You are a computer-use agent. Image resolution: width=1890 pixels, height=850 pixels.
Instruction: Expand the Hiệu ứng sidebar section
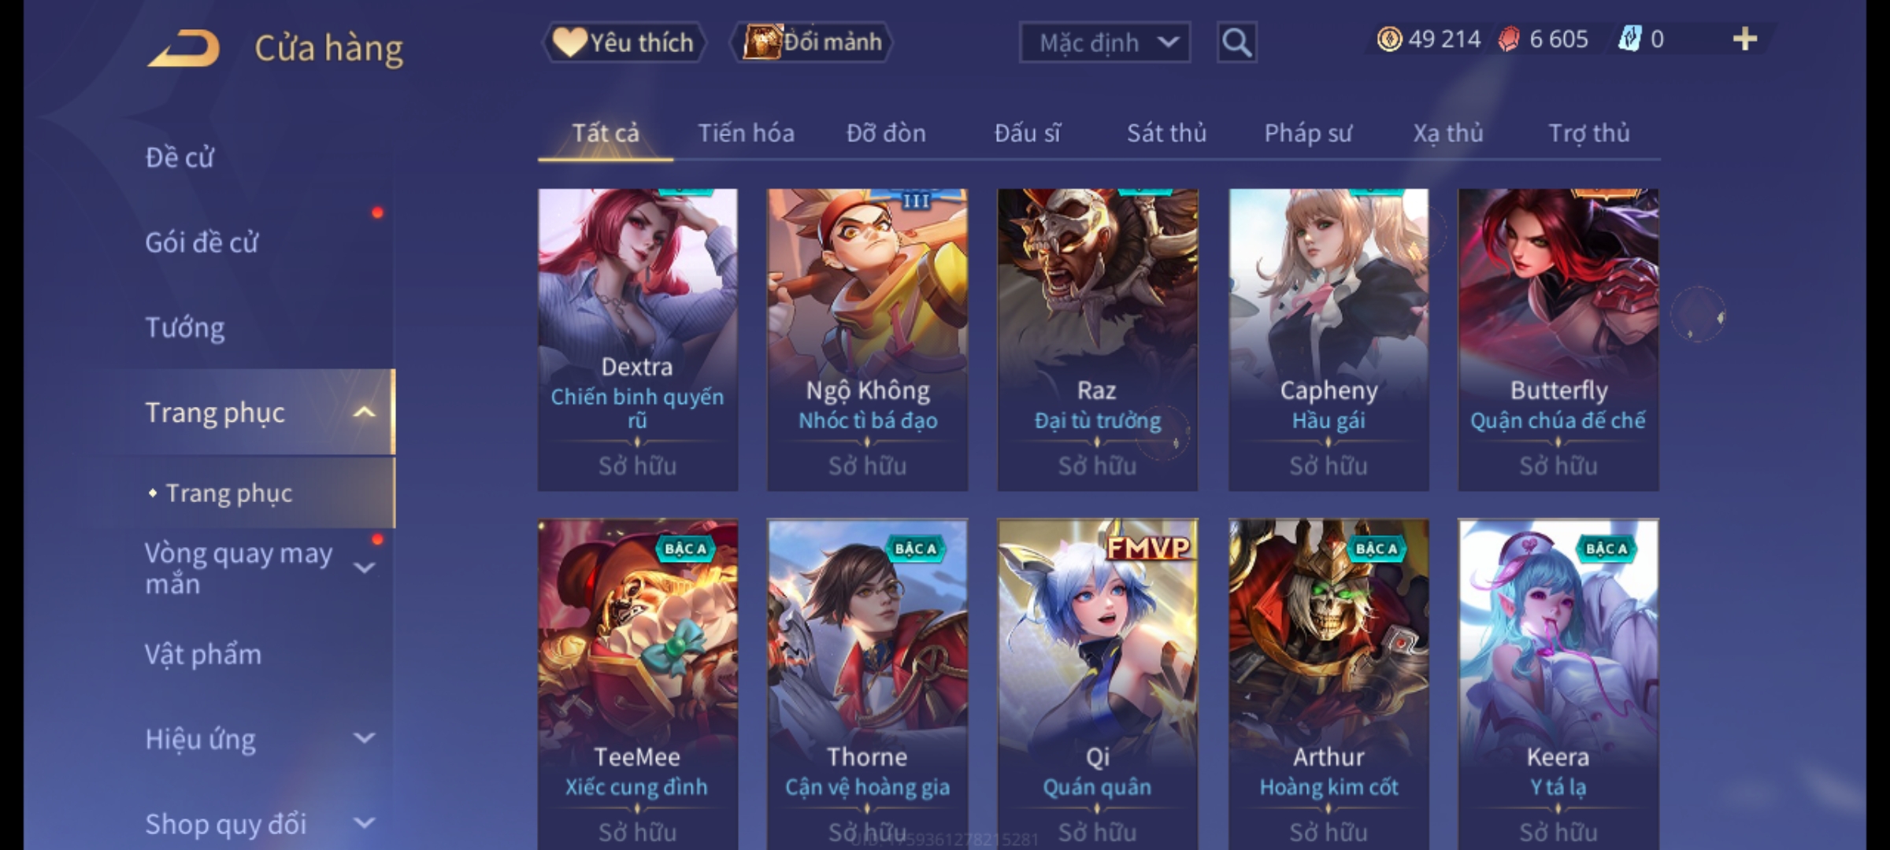pyautogui.click(x=364, y=738)
